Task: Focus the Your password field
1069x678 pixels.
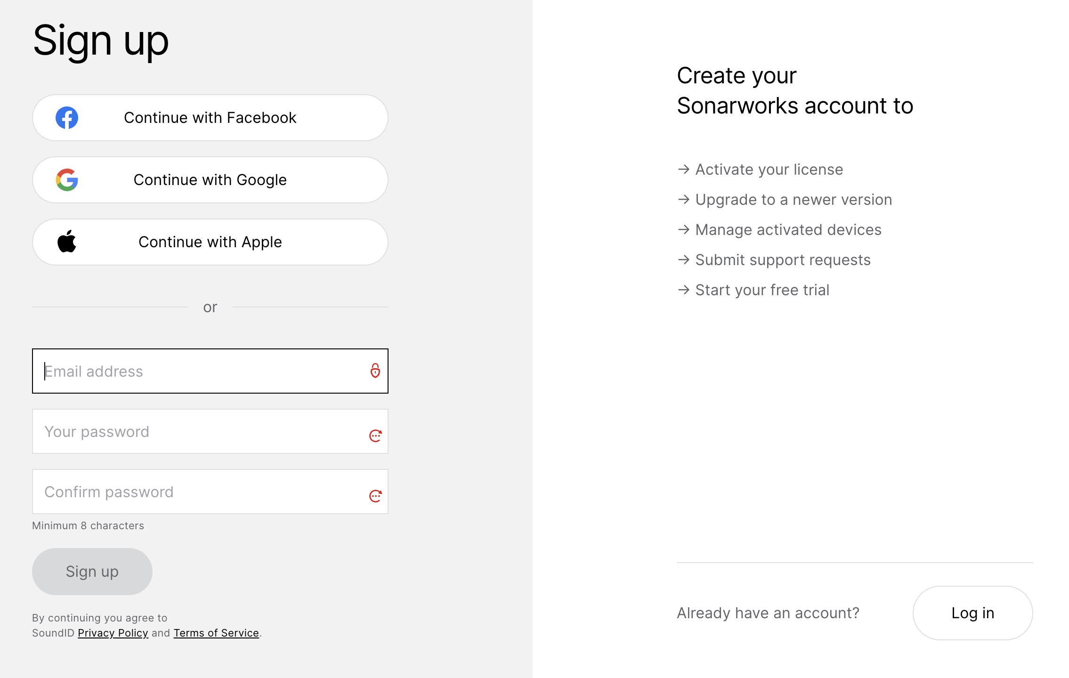Action: [210, 431]
